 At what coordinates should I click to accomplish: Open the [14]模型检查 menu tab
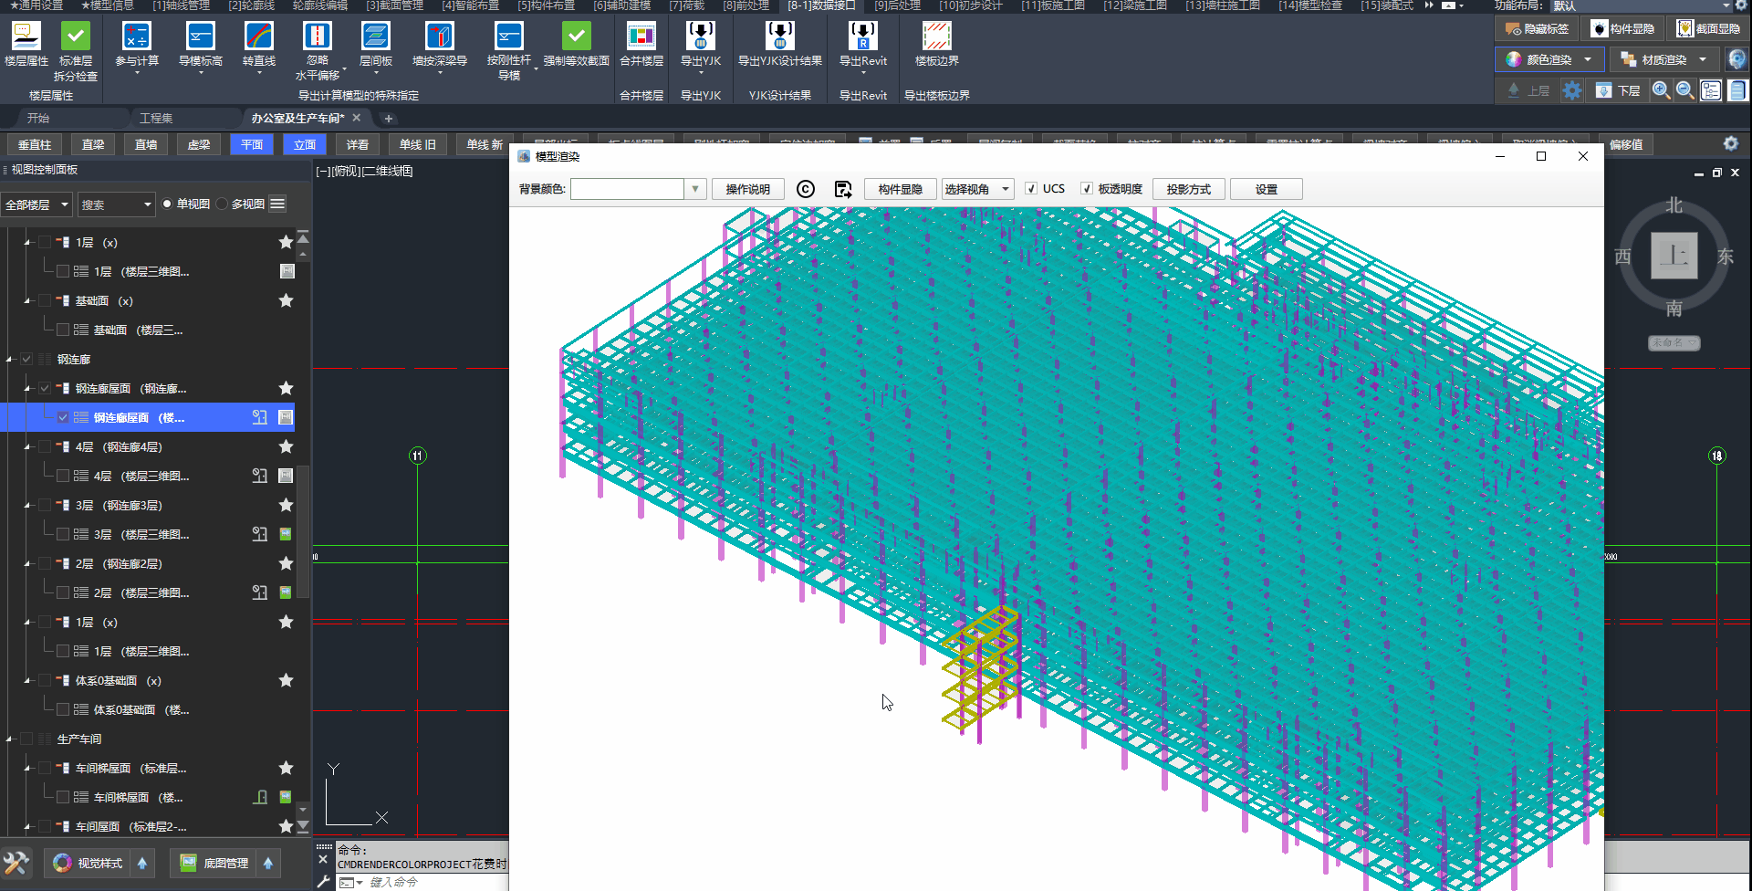[x=1309, y=5]
